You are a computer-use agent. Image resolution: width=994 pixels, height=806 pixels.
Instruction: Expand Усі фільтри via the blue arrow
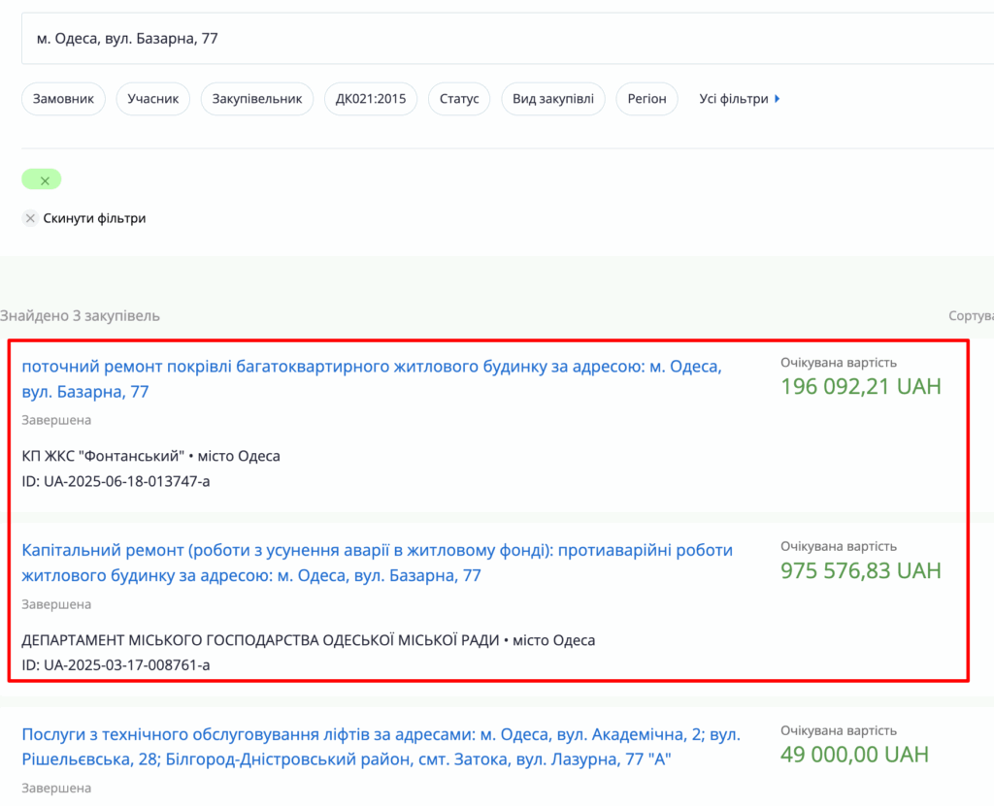pyautogui.click(x=777, y=99)
